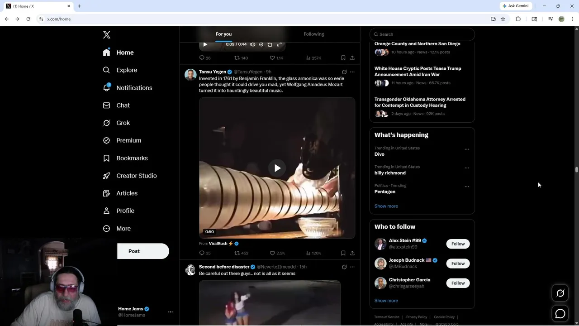
Task: Click Tansu Yegen's display name
Action: [213, 72]
